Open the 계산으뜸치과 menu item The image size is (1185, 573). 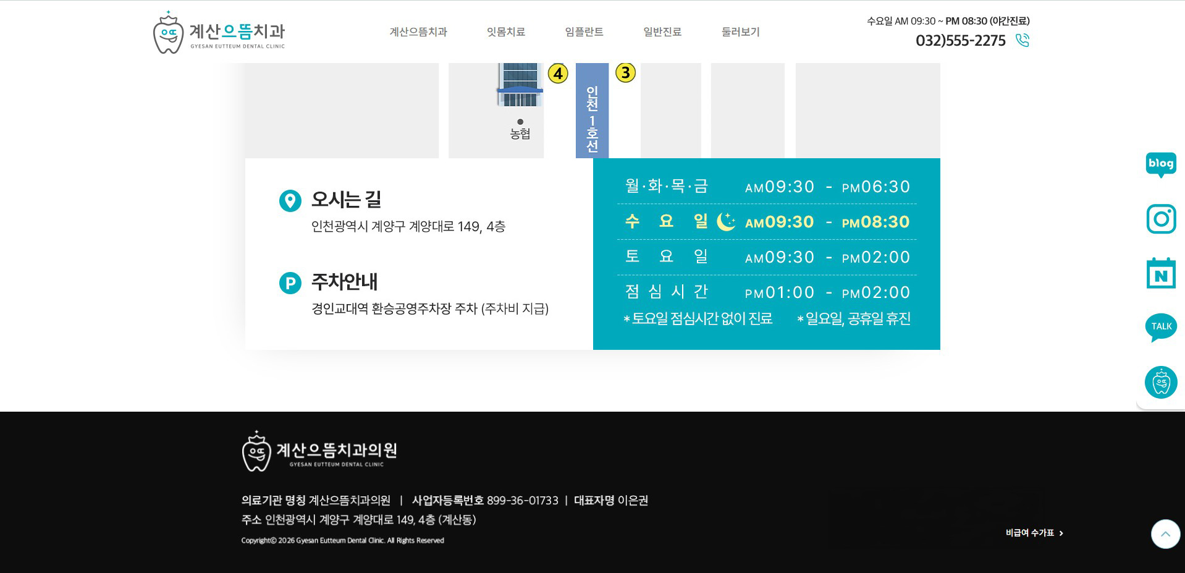tap(418, 32)
